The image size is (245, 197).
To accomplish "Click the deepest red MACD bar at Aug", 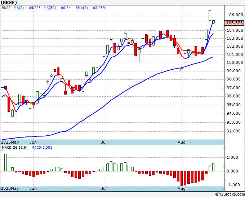I will pyautogui.click(x=182, y=178).
